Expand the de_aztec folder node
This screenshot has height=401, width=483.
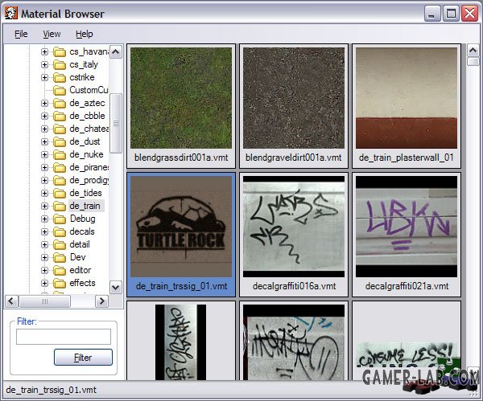[x=44, y=103]
